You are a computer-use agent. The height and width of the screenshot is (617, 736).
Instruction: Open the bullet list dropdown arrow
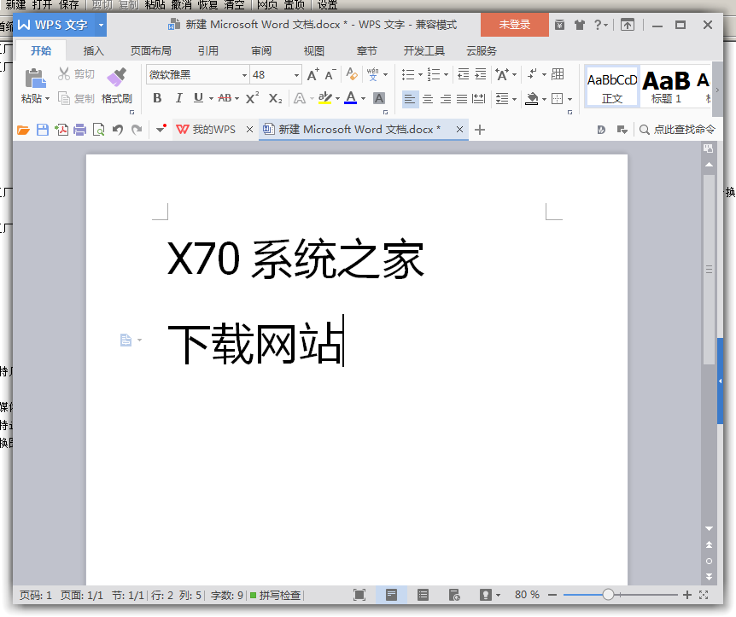420,74
